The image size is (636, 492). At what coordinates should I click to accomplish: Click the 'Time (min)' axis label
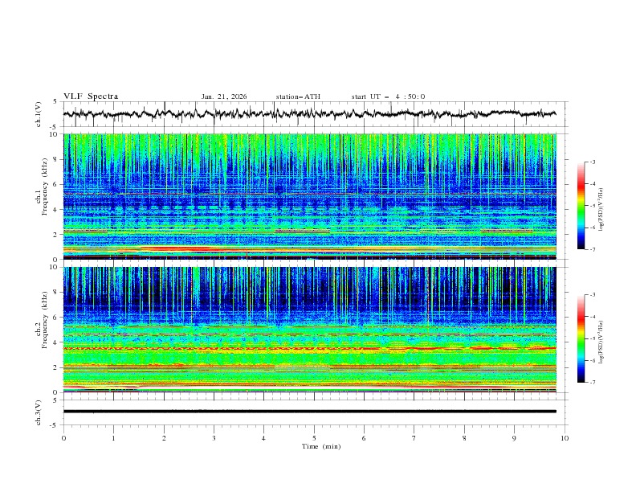click(321, 446)
